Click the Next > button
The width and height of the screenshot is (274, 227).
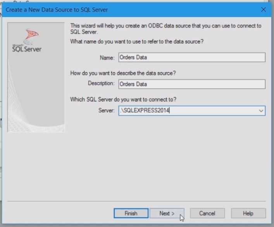click(x=167, y=213)
